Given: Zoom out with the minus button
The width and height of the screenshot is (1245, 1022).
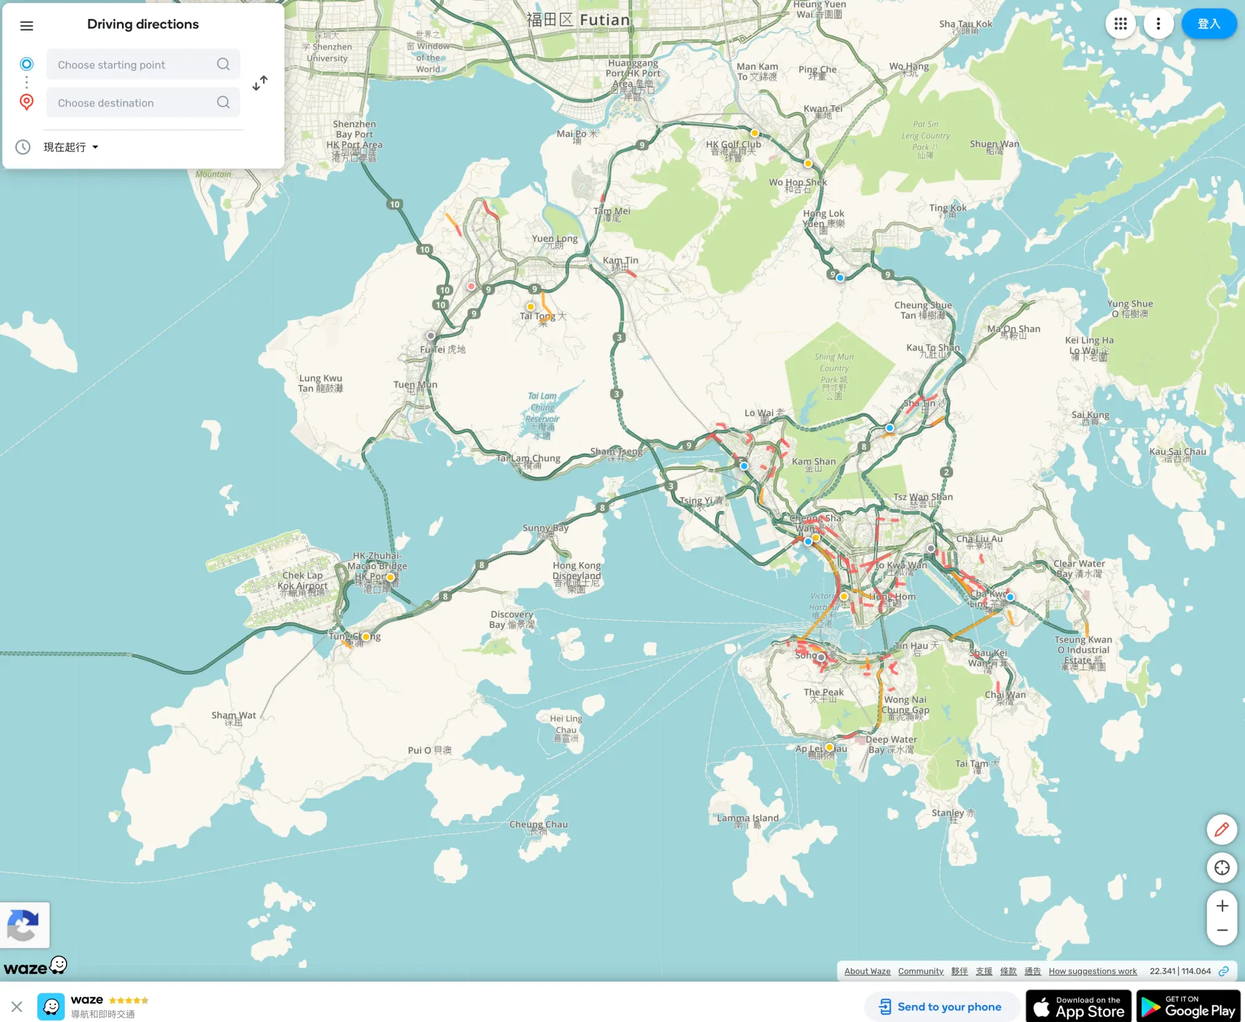Looking at the screenshot, I should pos(1221,931).
